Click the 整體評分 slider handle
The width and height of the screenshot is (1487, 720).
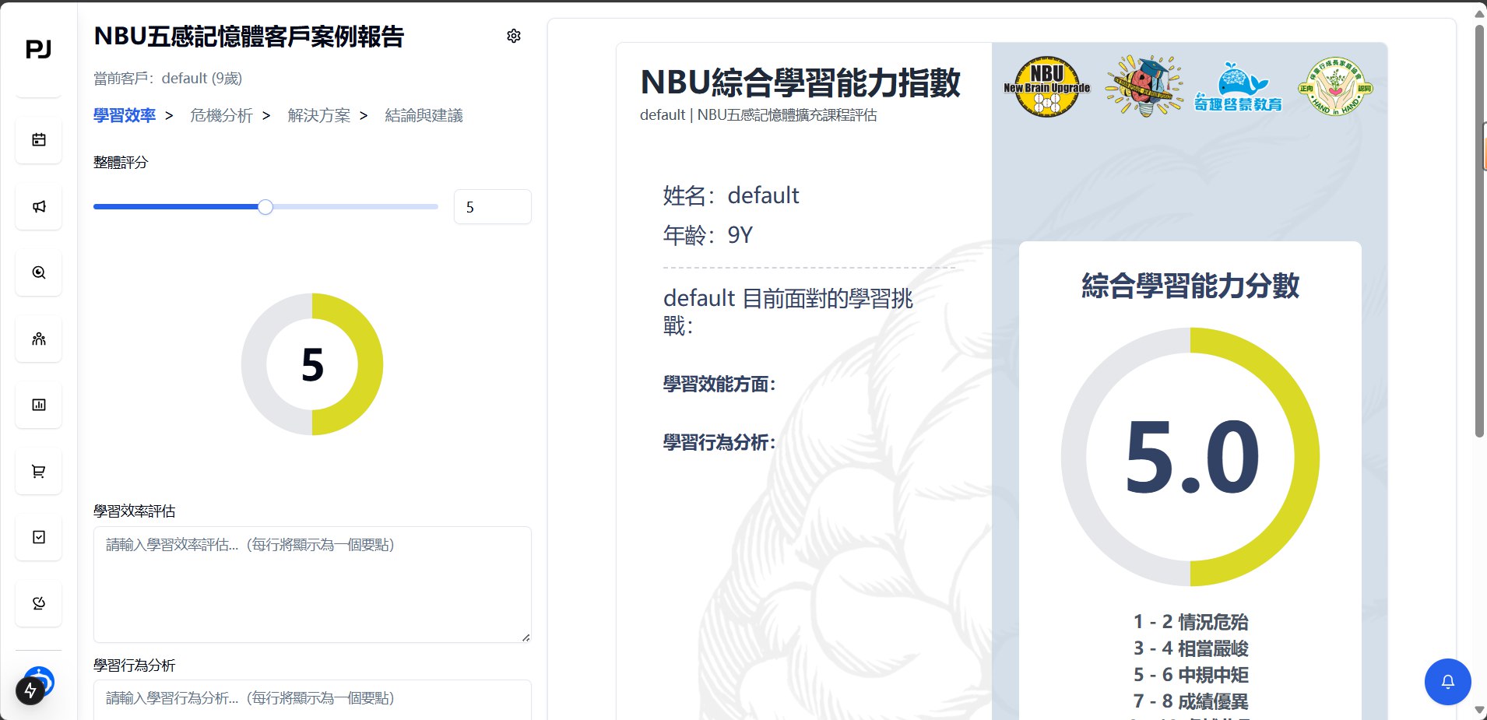pyautogui.click(x=265, y=207)
